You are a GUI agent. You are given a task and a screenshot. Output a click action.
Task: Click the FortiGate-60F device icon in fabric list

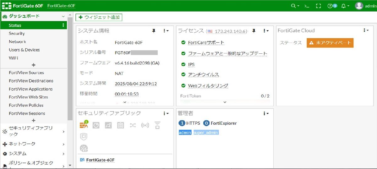click(x=82, y=160)
